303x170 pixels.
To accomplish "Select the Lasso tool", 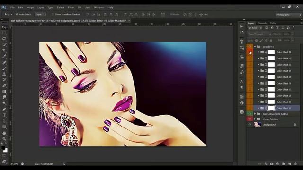I will tap(4, 39).
